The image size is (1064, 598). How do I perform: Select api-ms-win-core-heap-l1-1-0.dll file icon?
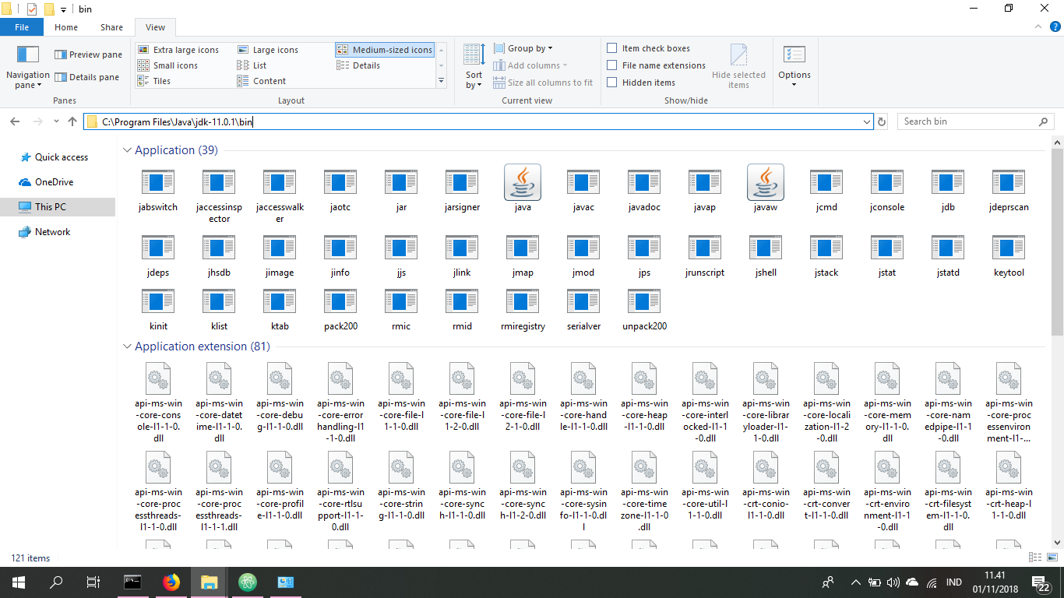tap(644, 379)
